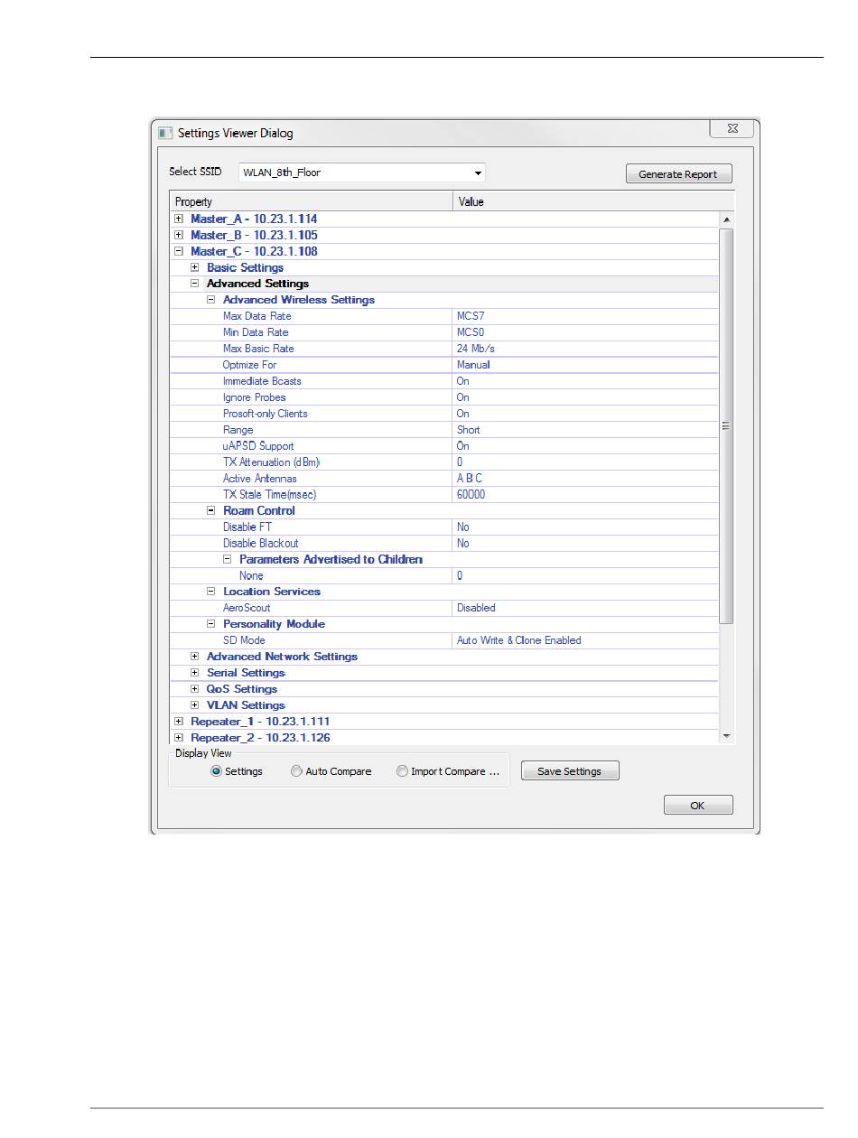Expand Advanced Network Settings

point(195,657)
